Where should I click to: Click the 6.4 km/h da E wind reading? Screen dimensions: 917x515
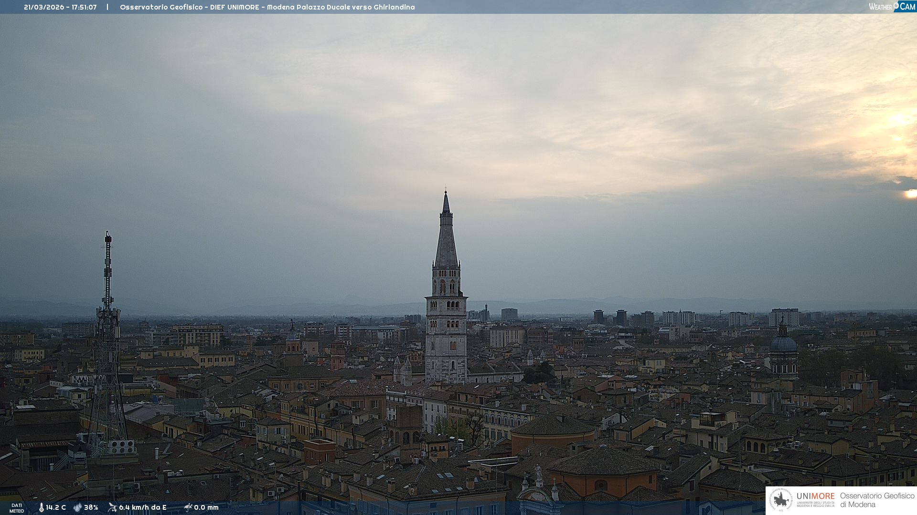[x=143, y=507]
